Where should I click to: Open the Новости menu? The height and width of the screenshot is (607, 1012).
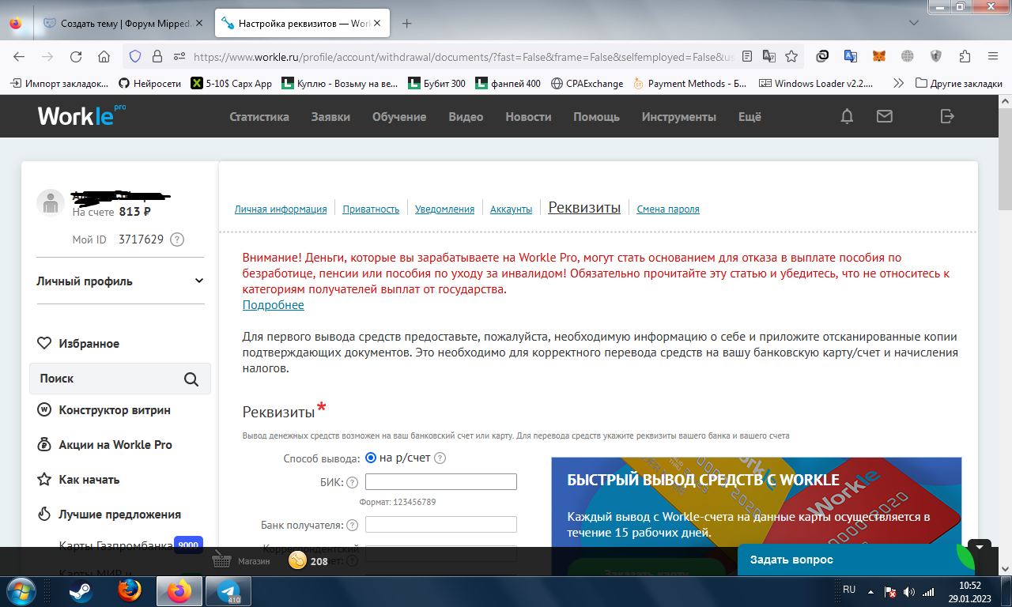pyautogui.click(x=528, y=117)
